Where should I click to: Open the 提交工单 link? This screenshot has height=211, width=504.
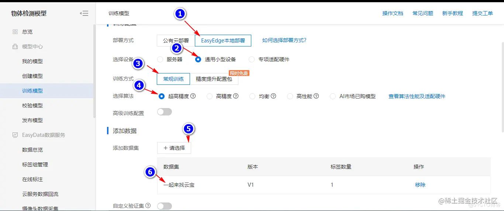click(483, 13)
